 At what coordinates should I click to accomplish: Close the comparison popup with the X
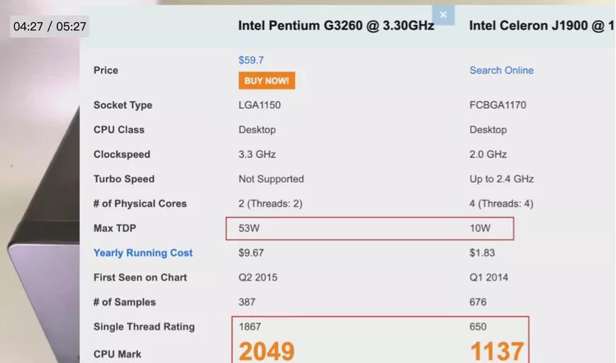(443, 14)
